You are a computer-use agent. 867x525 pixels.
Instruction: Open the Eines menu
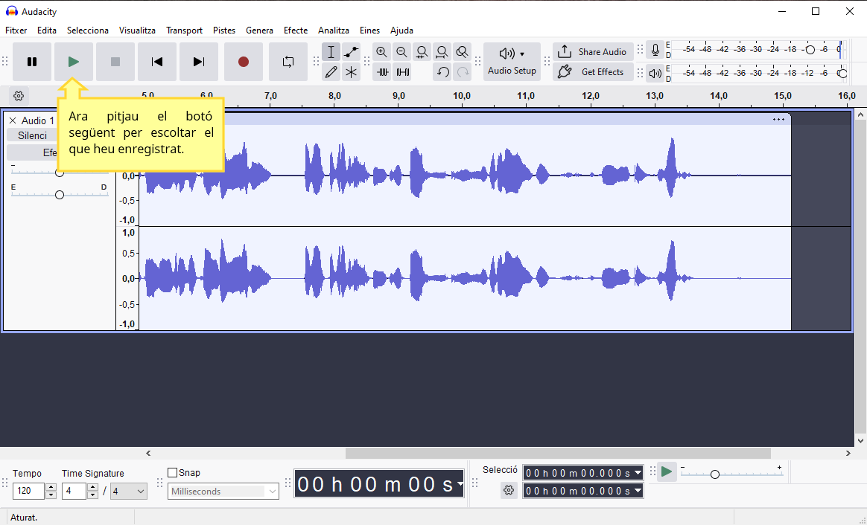369,30
